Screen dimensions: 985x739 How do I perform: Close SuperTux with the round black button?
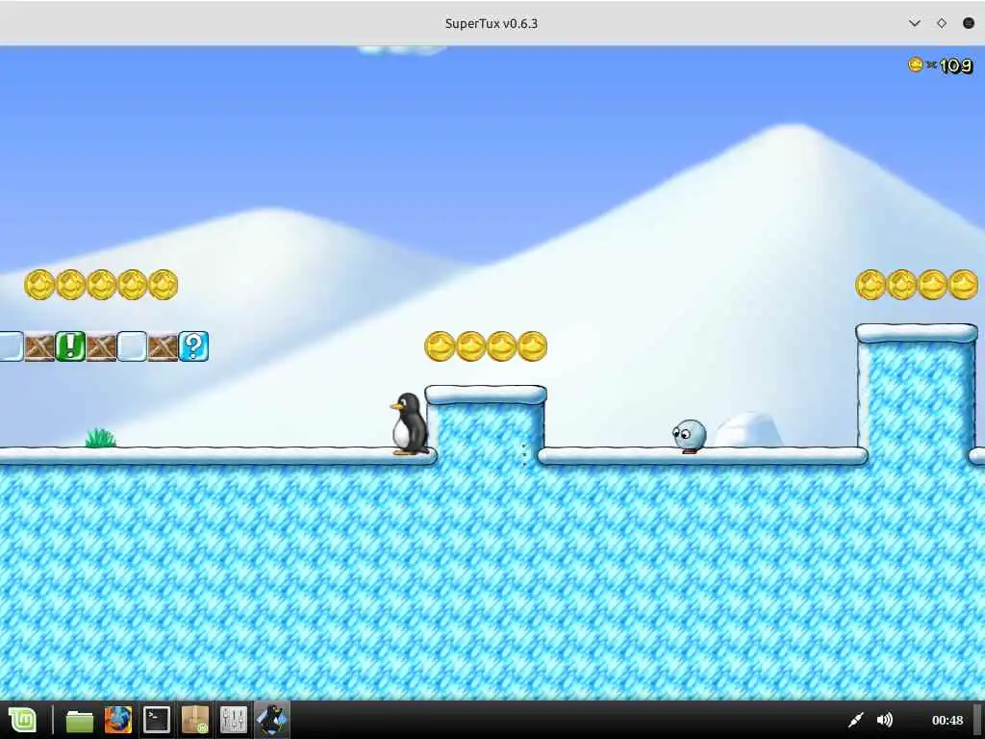pos(969,23)
